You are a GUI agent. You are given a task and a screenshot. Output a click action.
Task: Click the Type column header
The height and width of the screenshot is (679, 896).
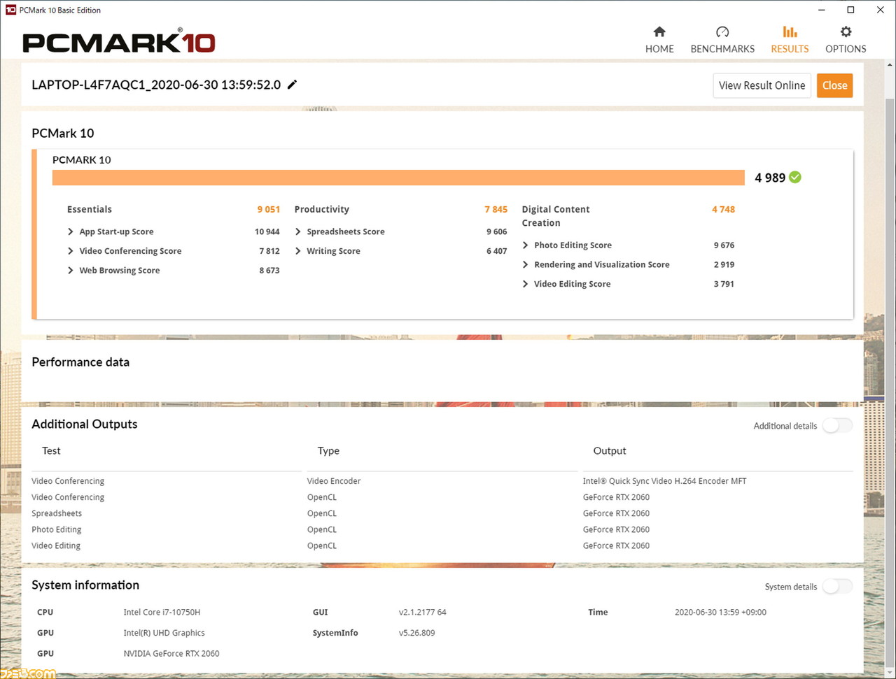tap(328, 451)
